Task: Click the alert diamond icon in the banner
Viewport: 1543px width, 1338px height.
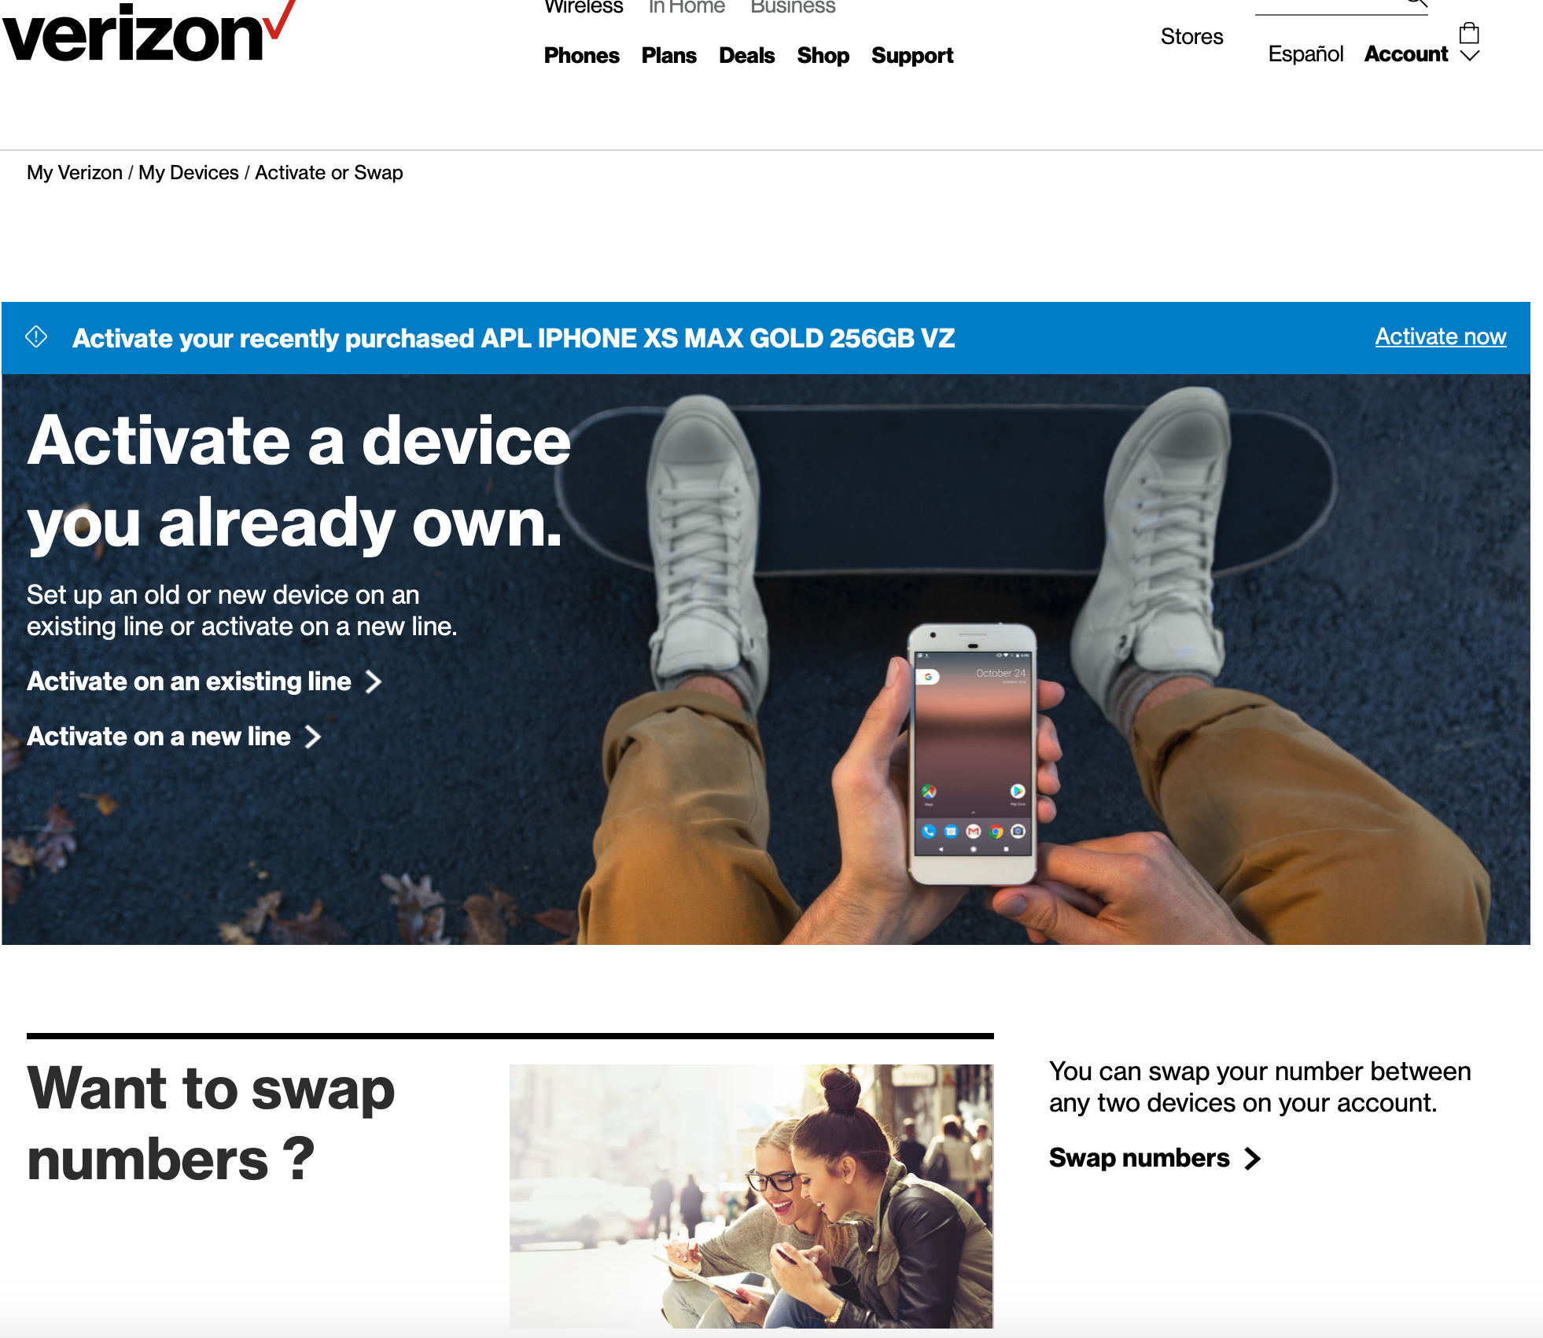Action: pyautogui.click(x=37, y=337)
